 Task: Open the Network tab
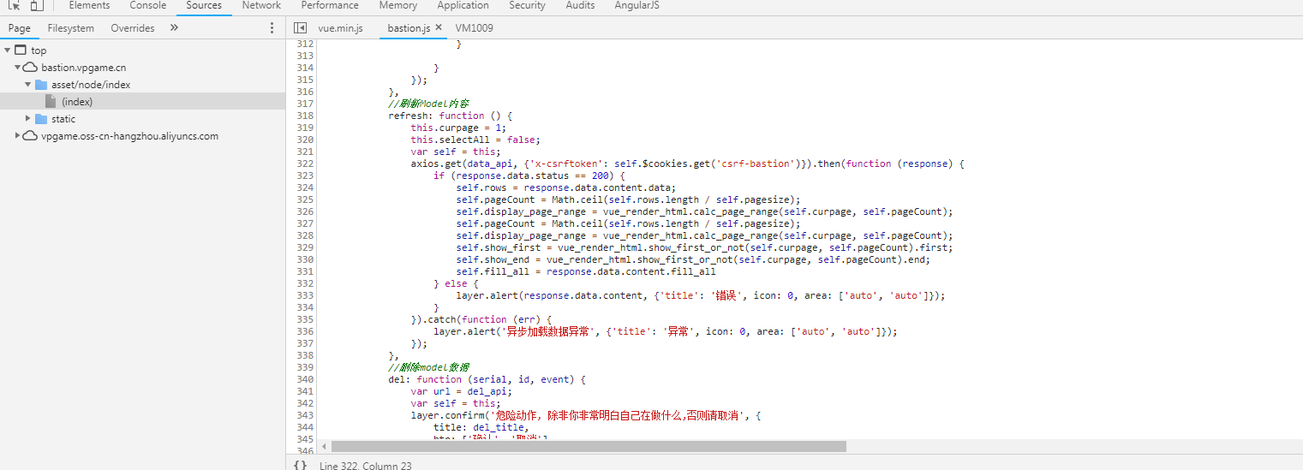pyautogui.click(x=261, y=5)
